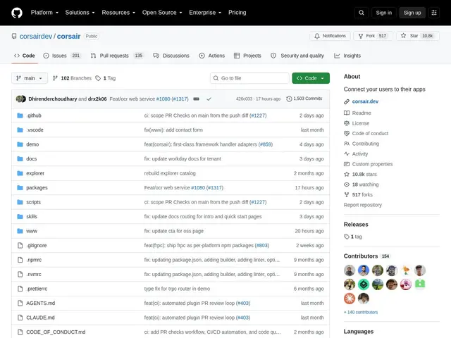Open commit 'fix(www): add contact form'
Image resolution: width=451 pixels, height=338 pixels.
(173, 130)
